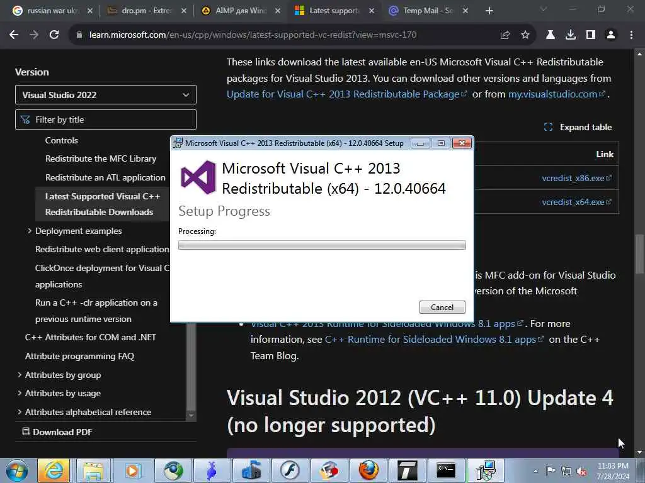Open Redistribute the MFC Library
This screenshot has width=645, height=483.
[101, 159]
